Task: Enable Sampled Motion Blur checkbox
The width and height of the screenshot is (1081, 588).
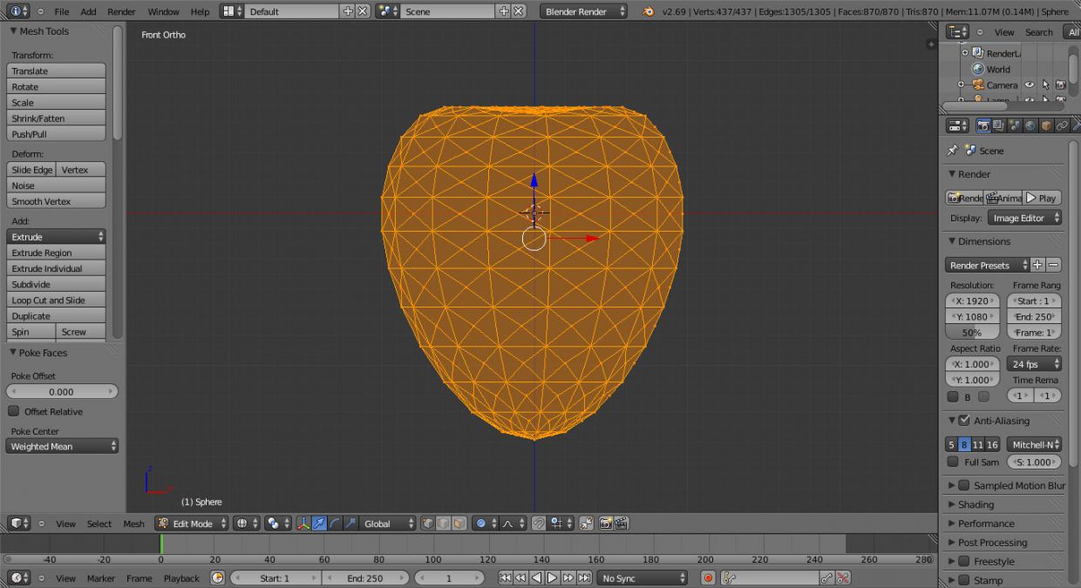Action: click(963, 485)
